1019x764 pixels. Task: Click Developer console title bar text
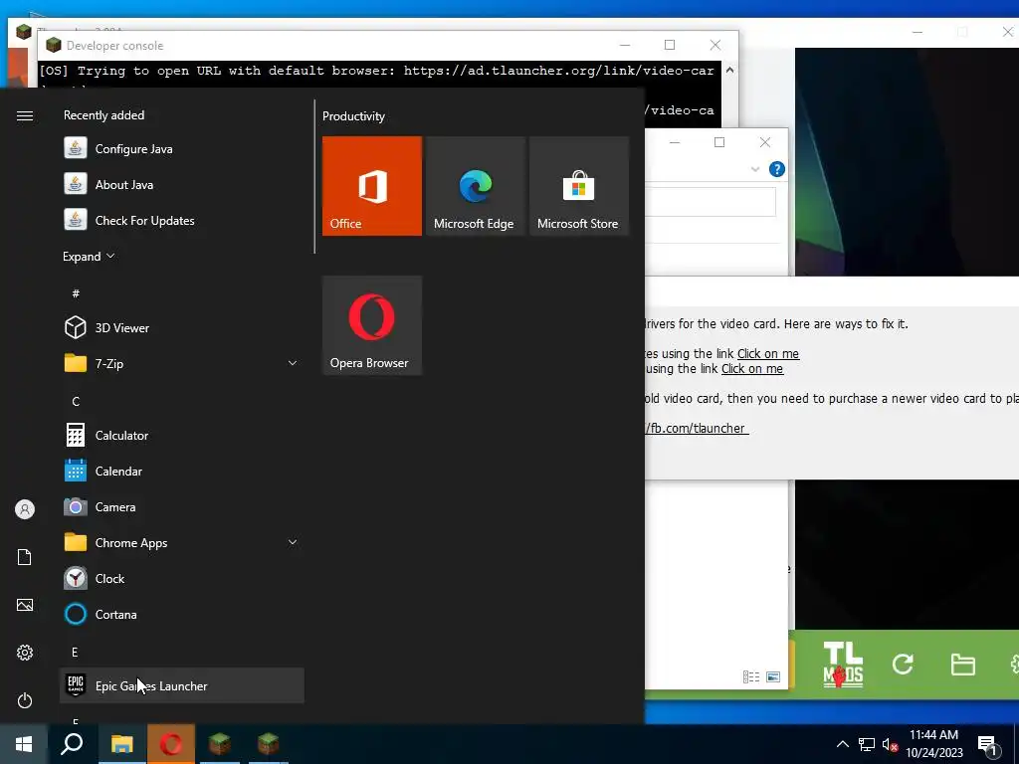(115, 46)
